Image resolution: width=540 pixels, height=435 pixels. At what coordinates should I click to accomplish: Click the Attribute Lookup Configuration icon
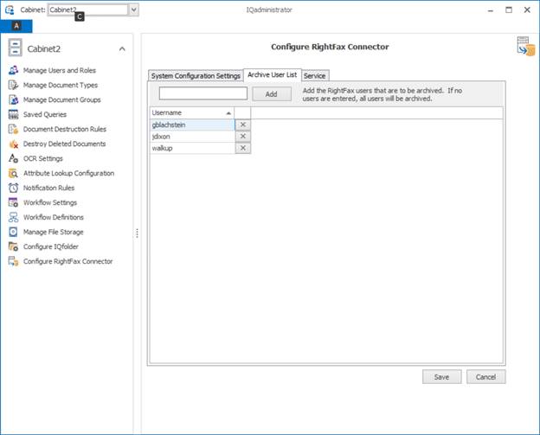point(13,173)
